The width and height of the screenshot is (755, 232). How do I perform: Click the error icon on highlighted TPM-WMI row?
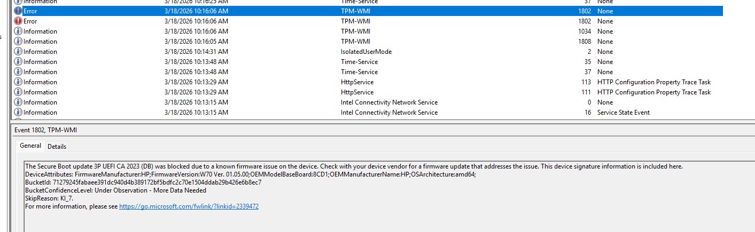tap(18, 11)
